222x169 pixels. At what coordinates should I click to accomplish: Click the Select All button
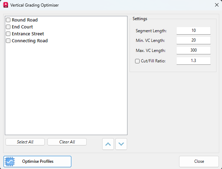tap(25, 142)
